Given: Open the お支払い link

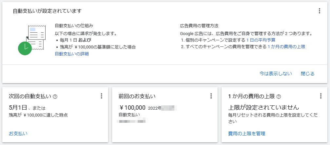Looking at the screenshot, I should (x=18, y=134).
